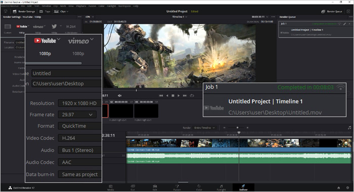
Task: Expand the Twitter preset dropdown arrow
Action: (x=61, y=26)
